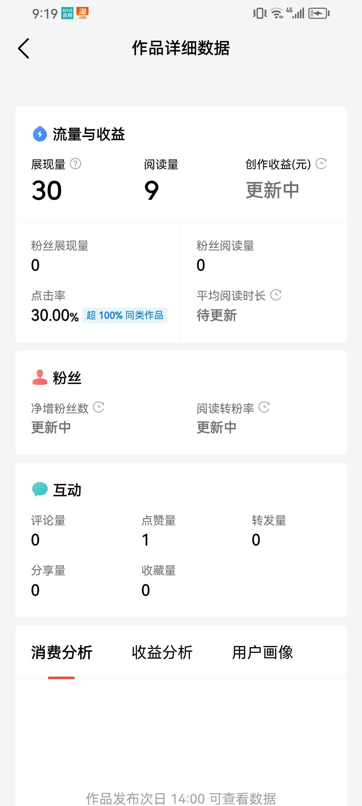Viewport: 362px width, 806px height.
Task: Tap the back arrow icon
Action: coord(23,48)
